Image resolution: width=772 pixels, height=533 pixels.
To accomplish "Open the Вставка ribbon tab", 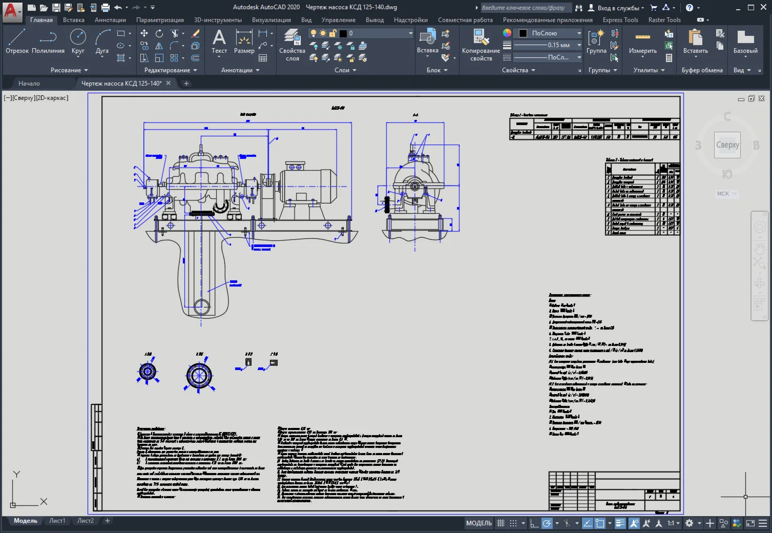I will click(x=74, y=20).
